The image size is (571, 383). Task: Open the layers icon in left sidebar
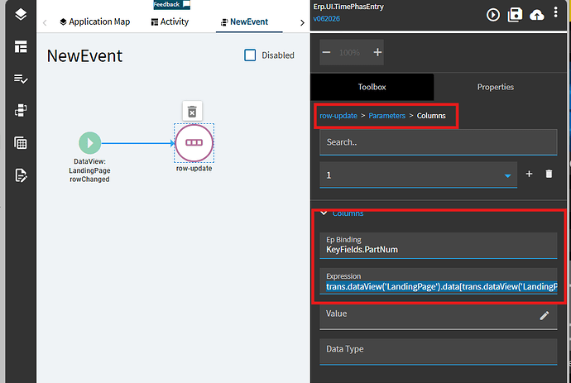21,15
